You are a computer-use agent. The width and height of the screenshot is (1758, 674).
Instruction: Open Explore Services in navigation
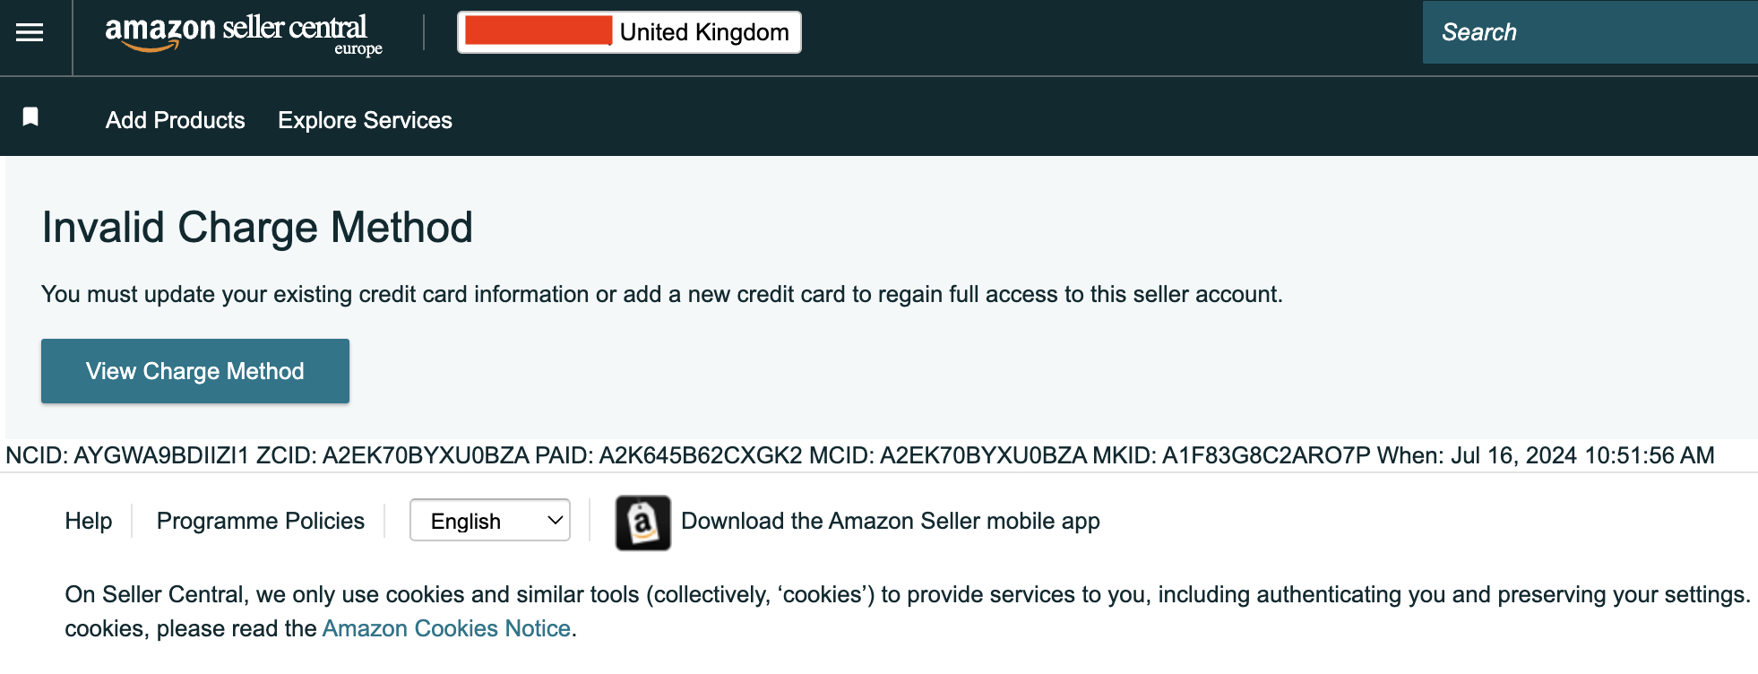(x=365, y=120)
